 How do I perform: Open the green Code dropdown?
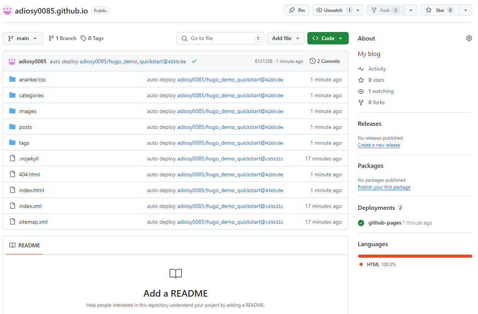pos(328,38)
